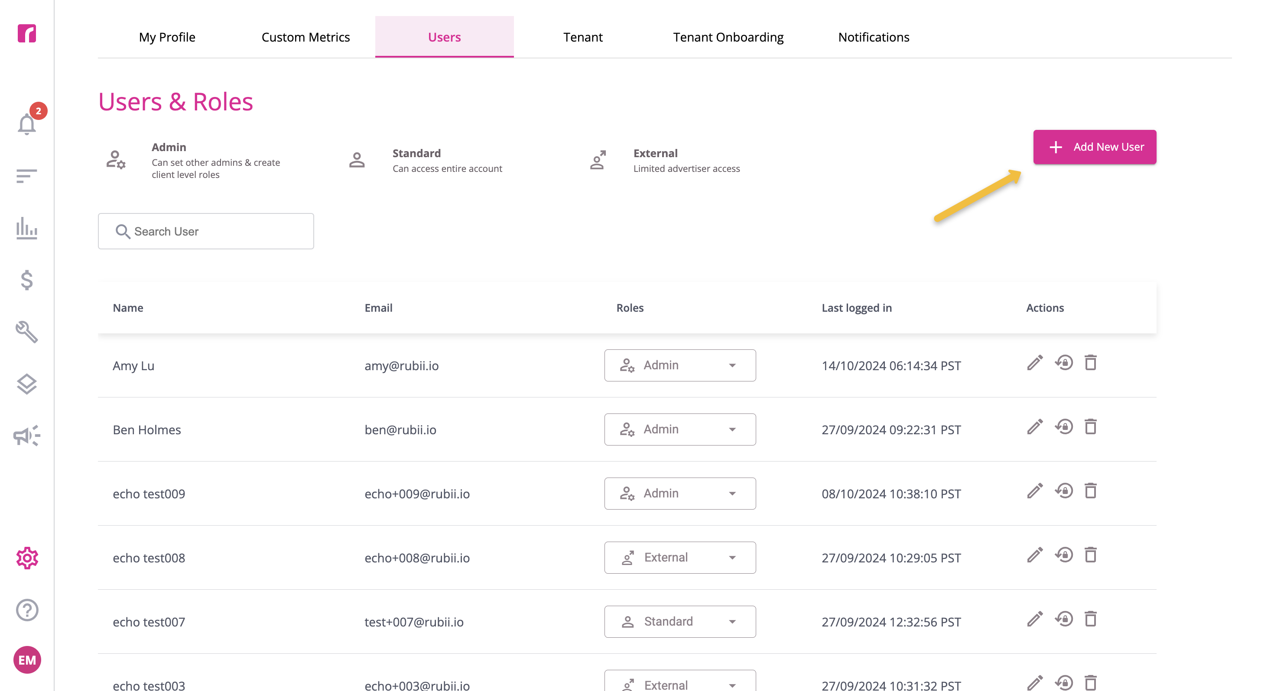Open the dollar sign billing icon
1274x691 pixels.
[27, 280]
